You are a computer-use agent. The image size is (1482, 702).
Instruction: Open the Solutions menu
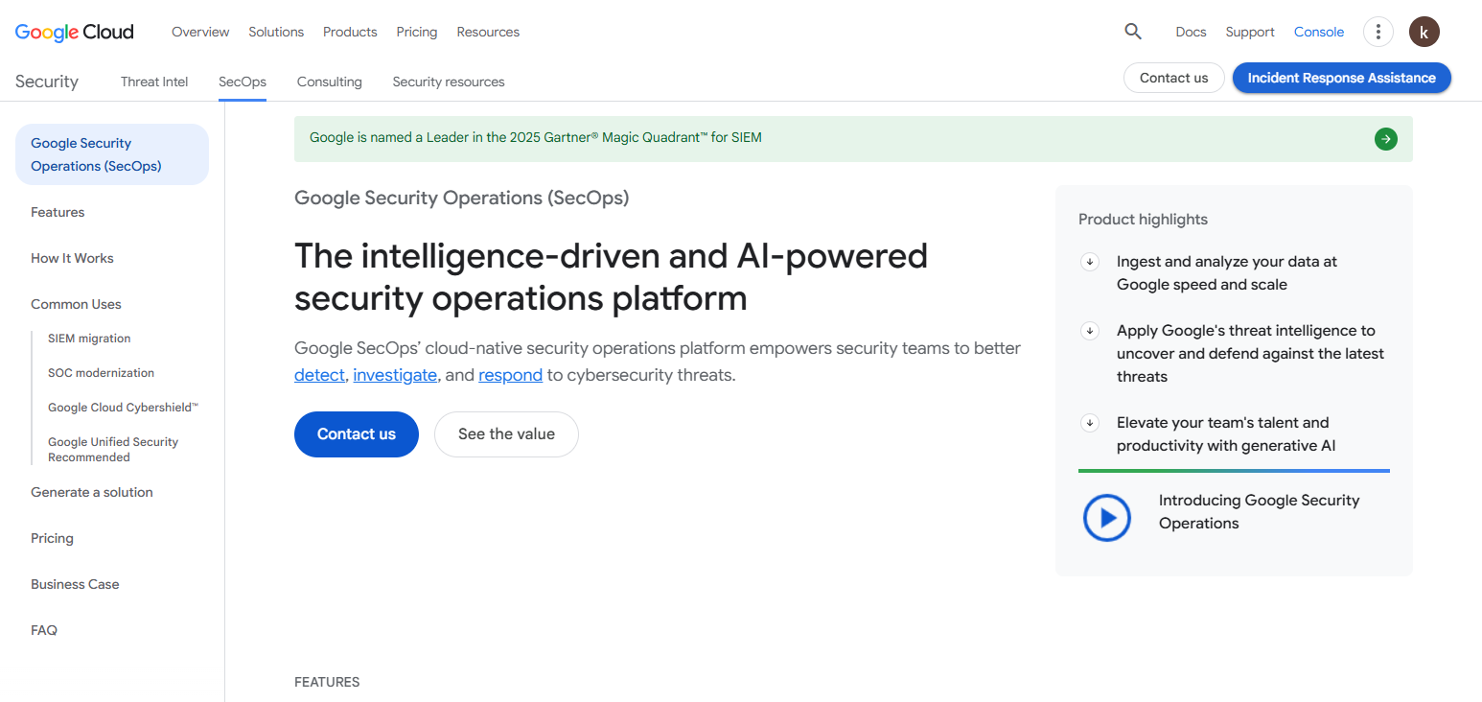(x=276, y=32)
